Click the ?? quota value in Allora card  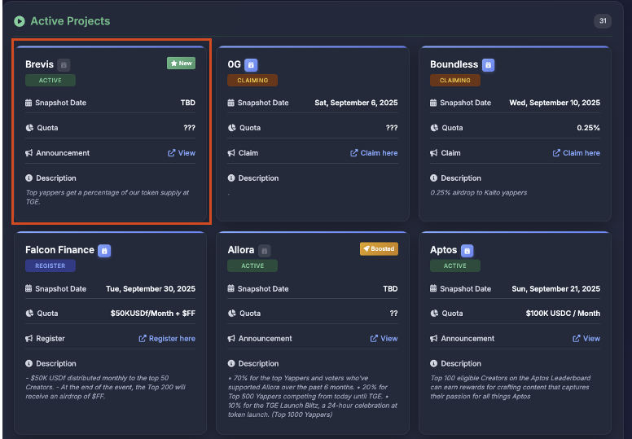(394, 314)
